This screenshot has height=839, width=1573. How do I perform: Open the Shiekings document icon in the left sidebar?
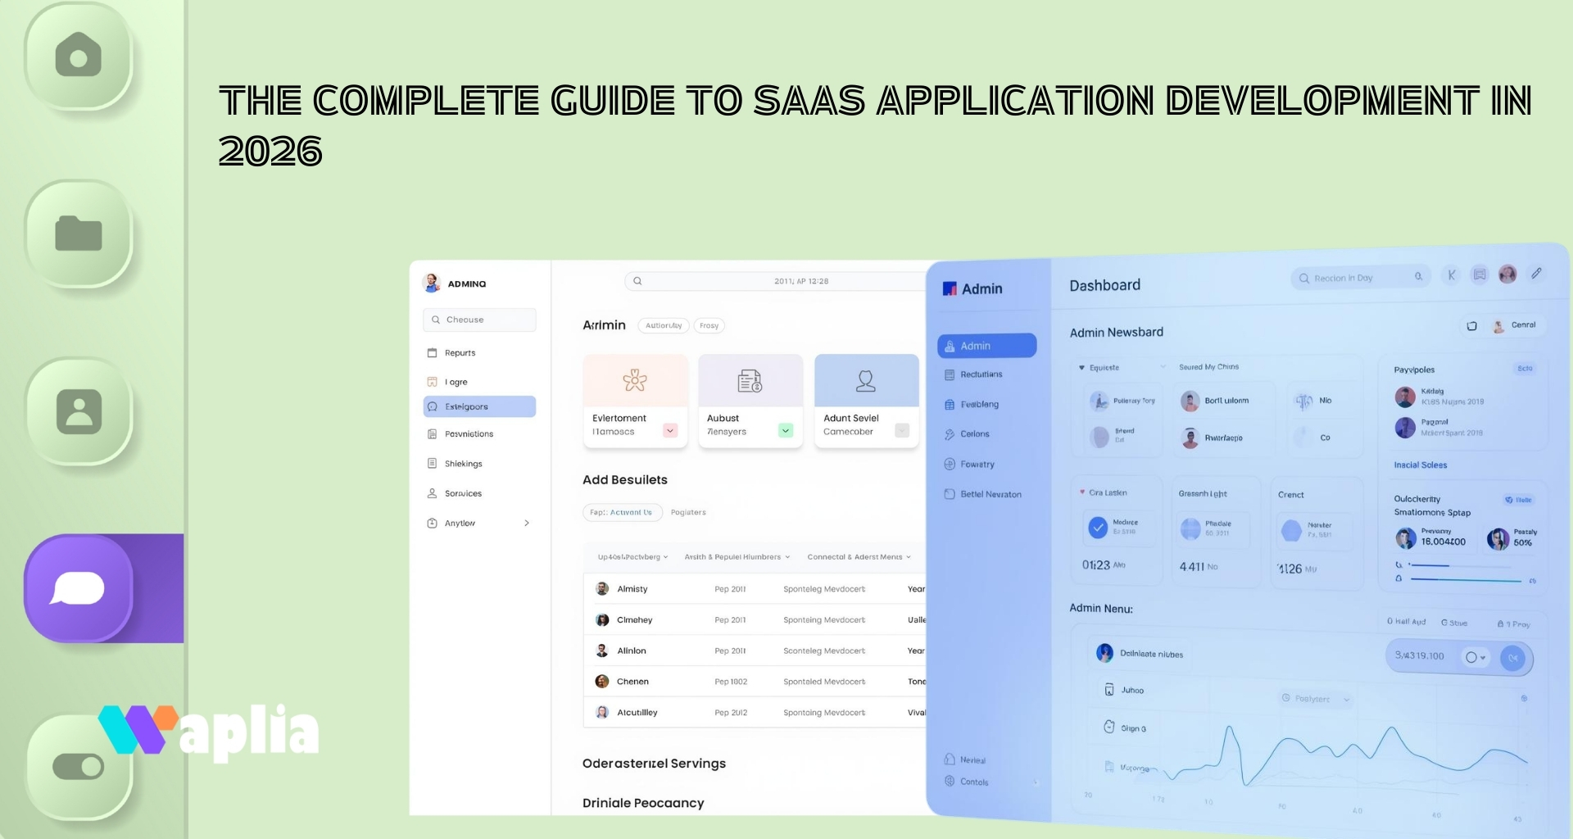pos(433,463)
